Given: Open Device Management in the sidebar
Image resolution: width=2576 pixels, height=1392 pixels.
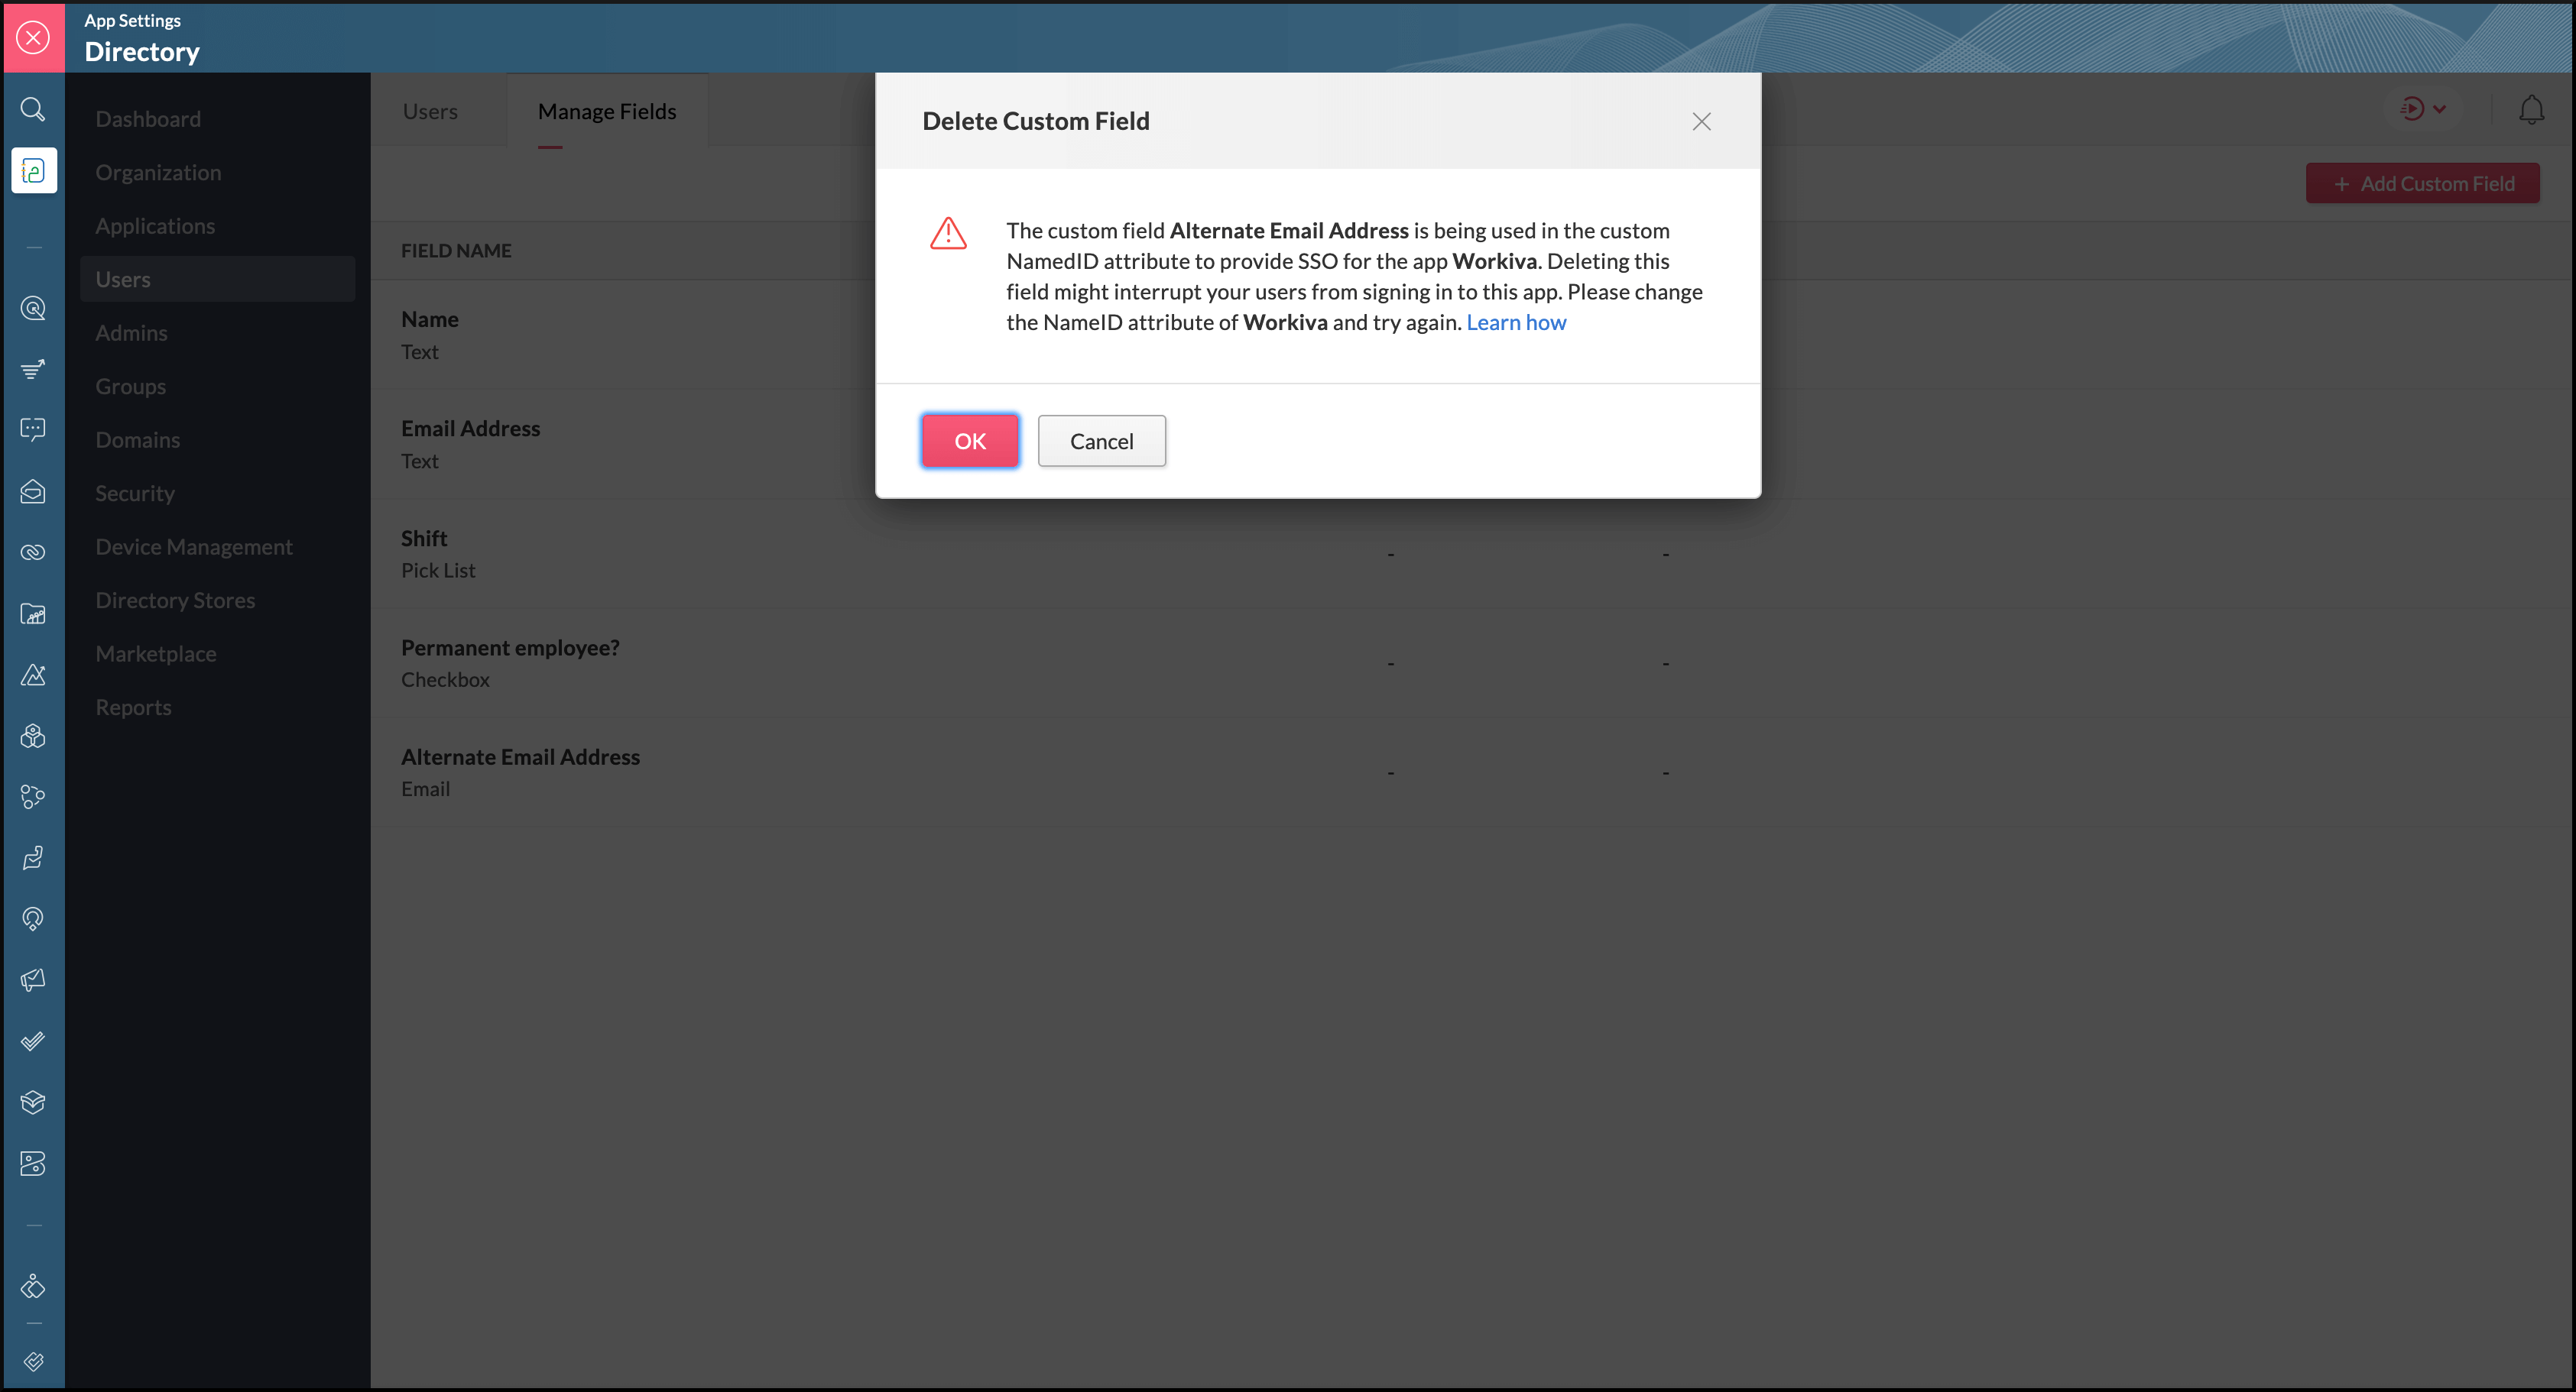Looking at the screenshot, I should pyautogui.click(x=194, y=546).
